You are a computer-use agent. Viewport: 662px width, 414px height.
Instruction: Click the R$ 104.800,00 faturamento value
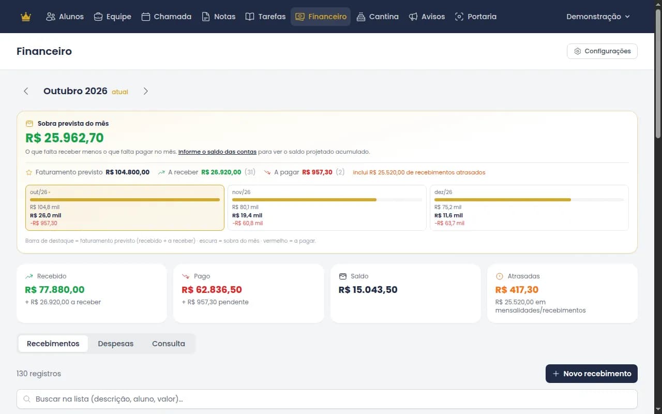(128, 172)
